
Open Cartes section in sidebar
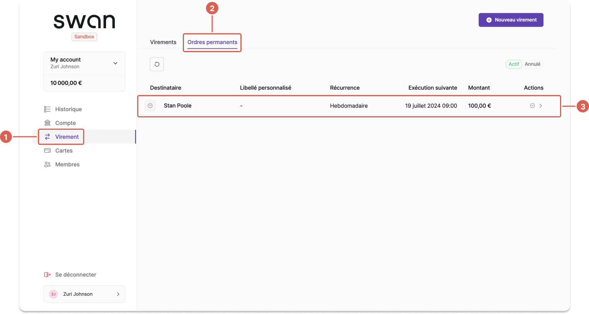point(64,151)
